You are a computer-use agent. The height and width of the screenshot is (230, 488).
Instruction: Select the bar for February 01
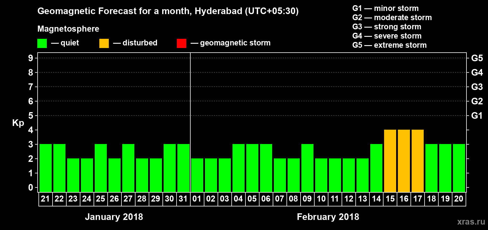click(x=197, y=175)
